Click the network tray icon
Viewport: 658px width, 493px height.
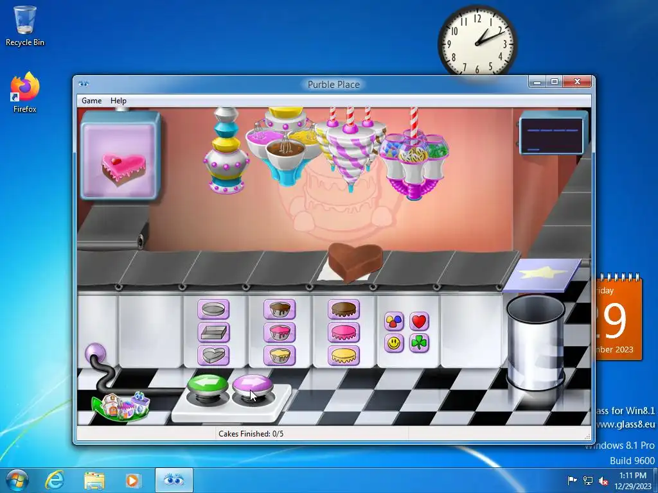pos(588,480)
